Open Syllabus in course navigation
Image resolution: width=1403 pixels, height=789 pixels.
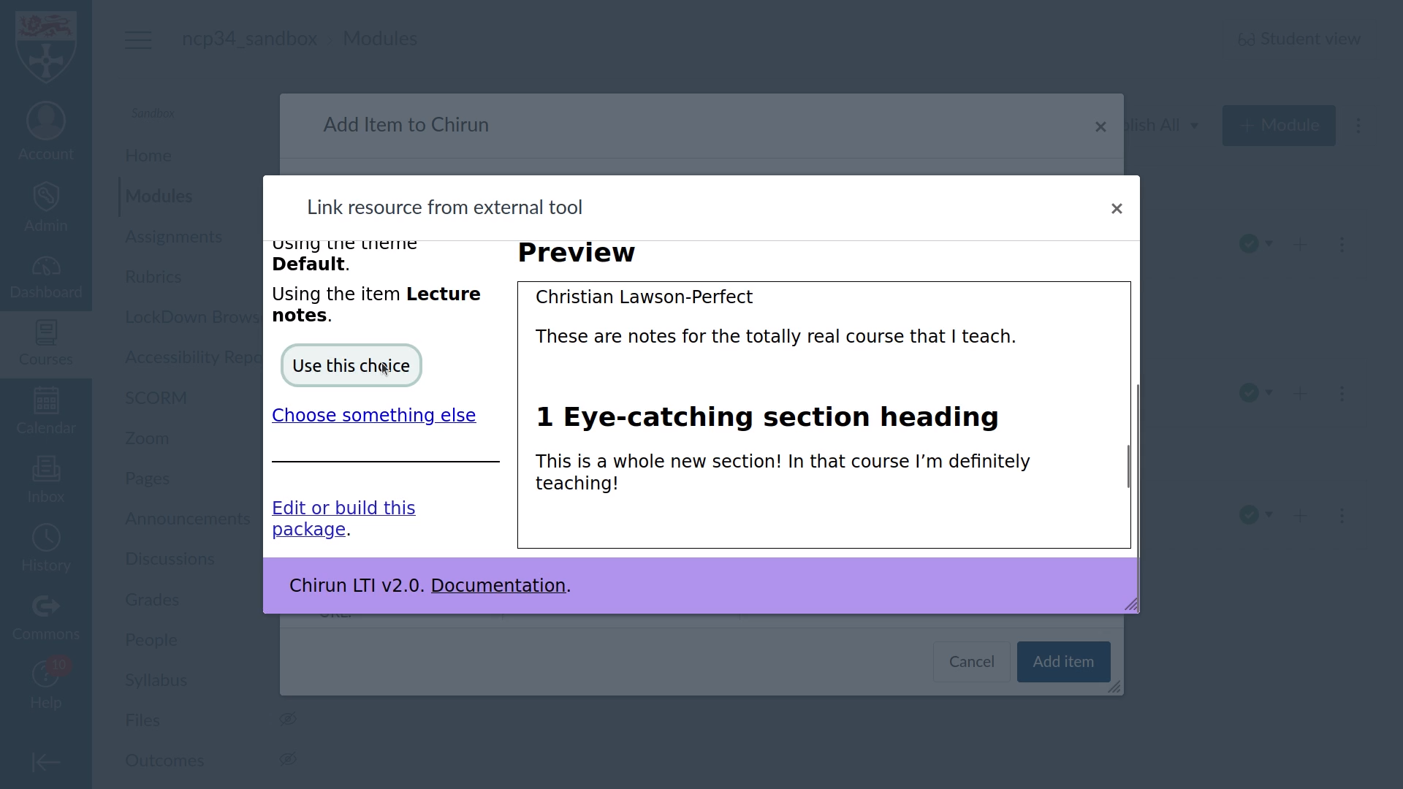[x=156, y=680]
